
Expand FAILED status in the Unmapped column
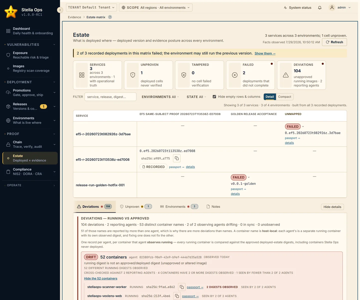tap(303, 126)
